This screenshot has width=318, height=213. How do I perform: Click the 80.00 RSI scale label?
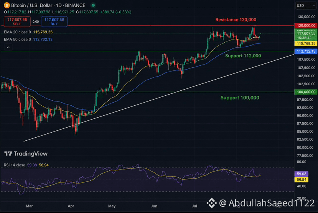302,162
